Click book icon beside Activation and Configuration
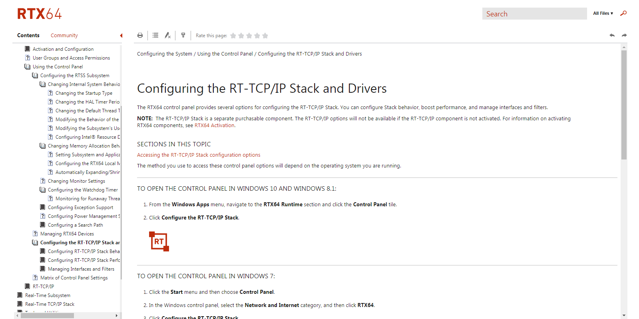Screen dimensions: 639x319 point(27,49)
